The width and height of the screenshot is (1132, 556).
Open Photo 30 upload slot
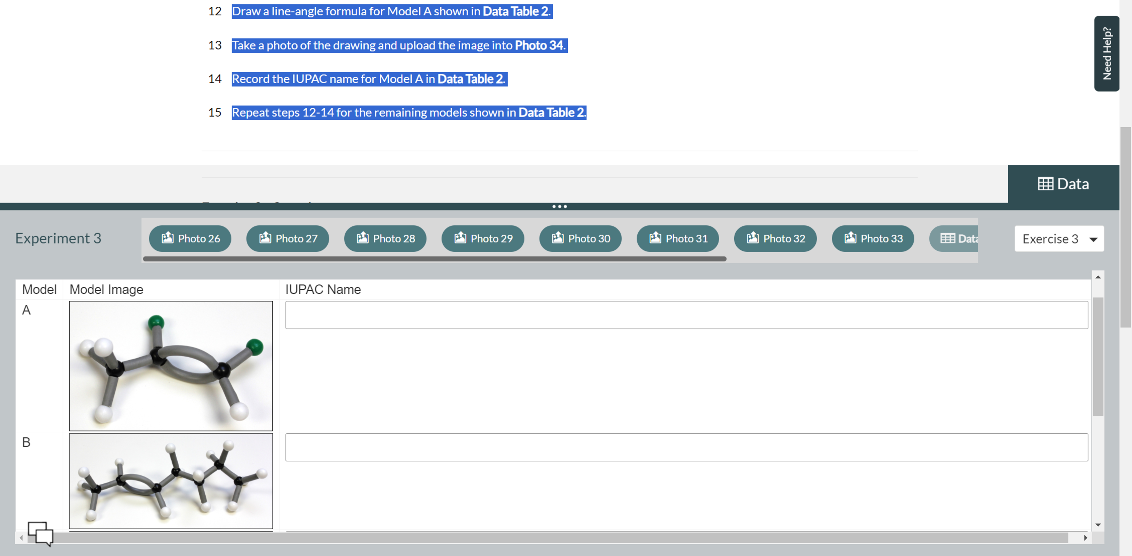(x=580, y=238)
